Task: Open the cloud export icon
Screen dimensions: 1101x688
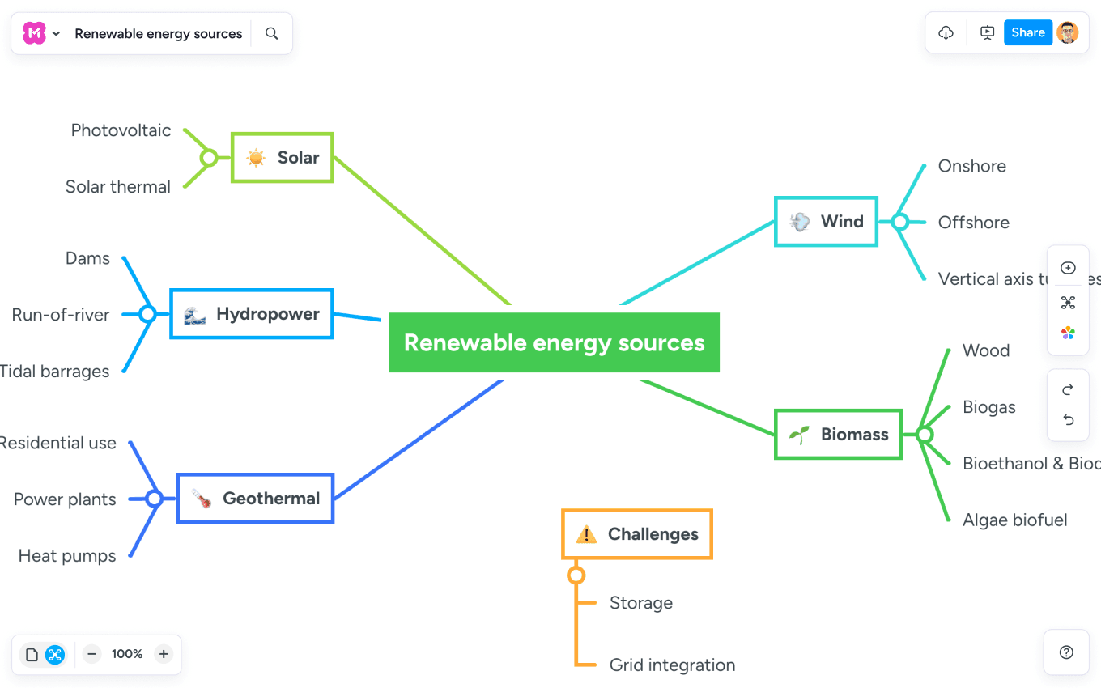Action: point(946,33)
